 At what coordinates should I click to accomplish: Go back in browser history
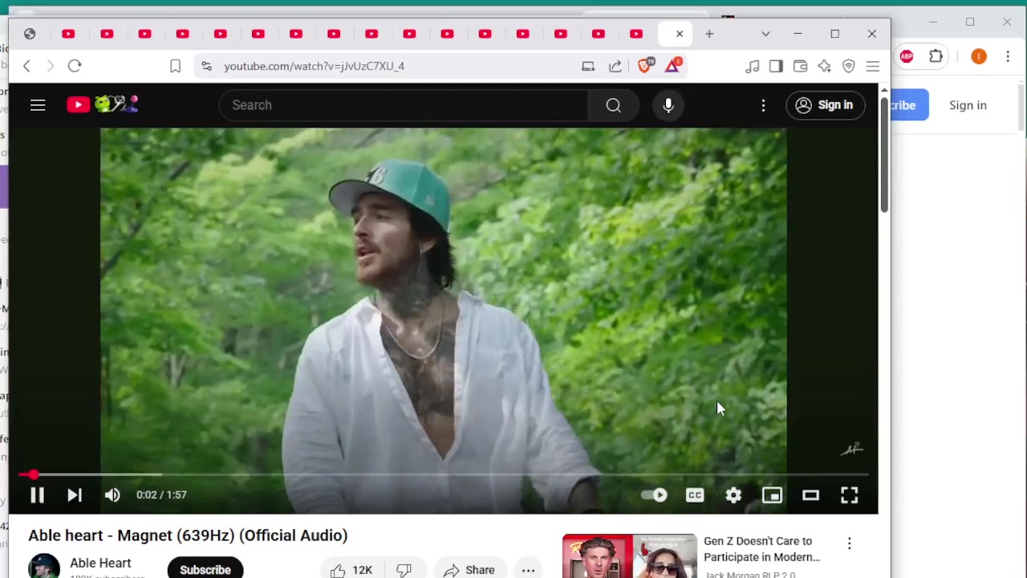[26, 66]
